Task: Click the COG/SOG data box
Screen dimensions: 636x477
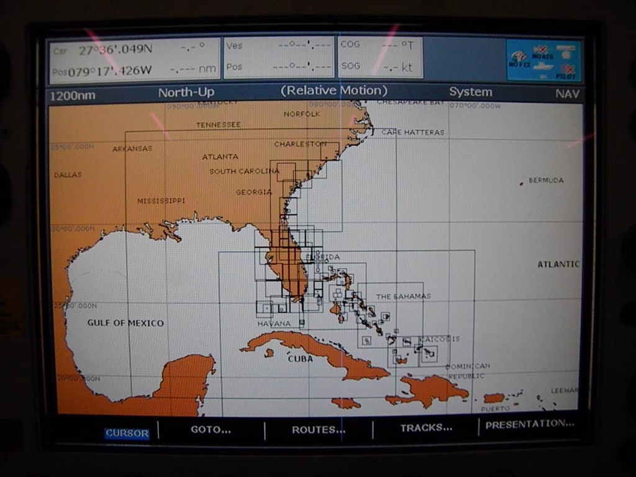Action: coord(380,57)
